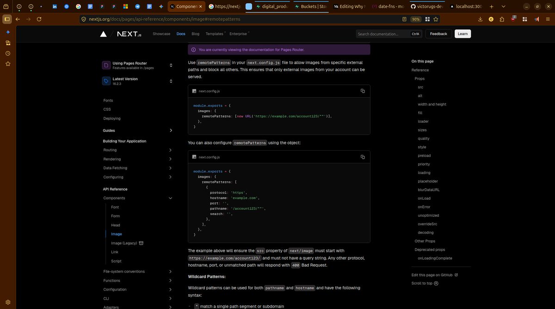Open the Fonts sidebar link
555x309 pixels.
pyautogui.click(x=108, y=101)
